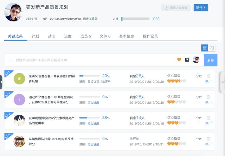This screenshot has height=156, width=225.
Task: Open KR2 purple owner avatar
Action: click(x=19, y=100)
